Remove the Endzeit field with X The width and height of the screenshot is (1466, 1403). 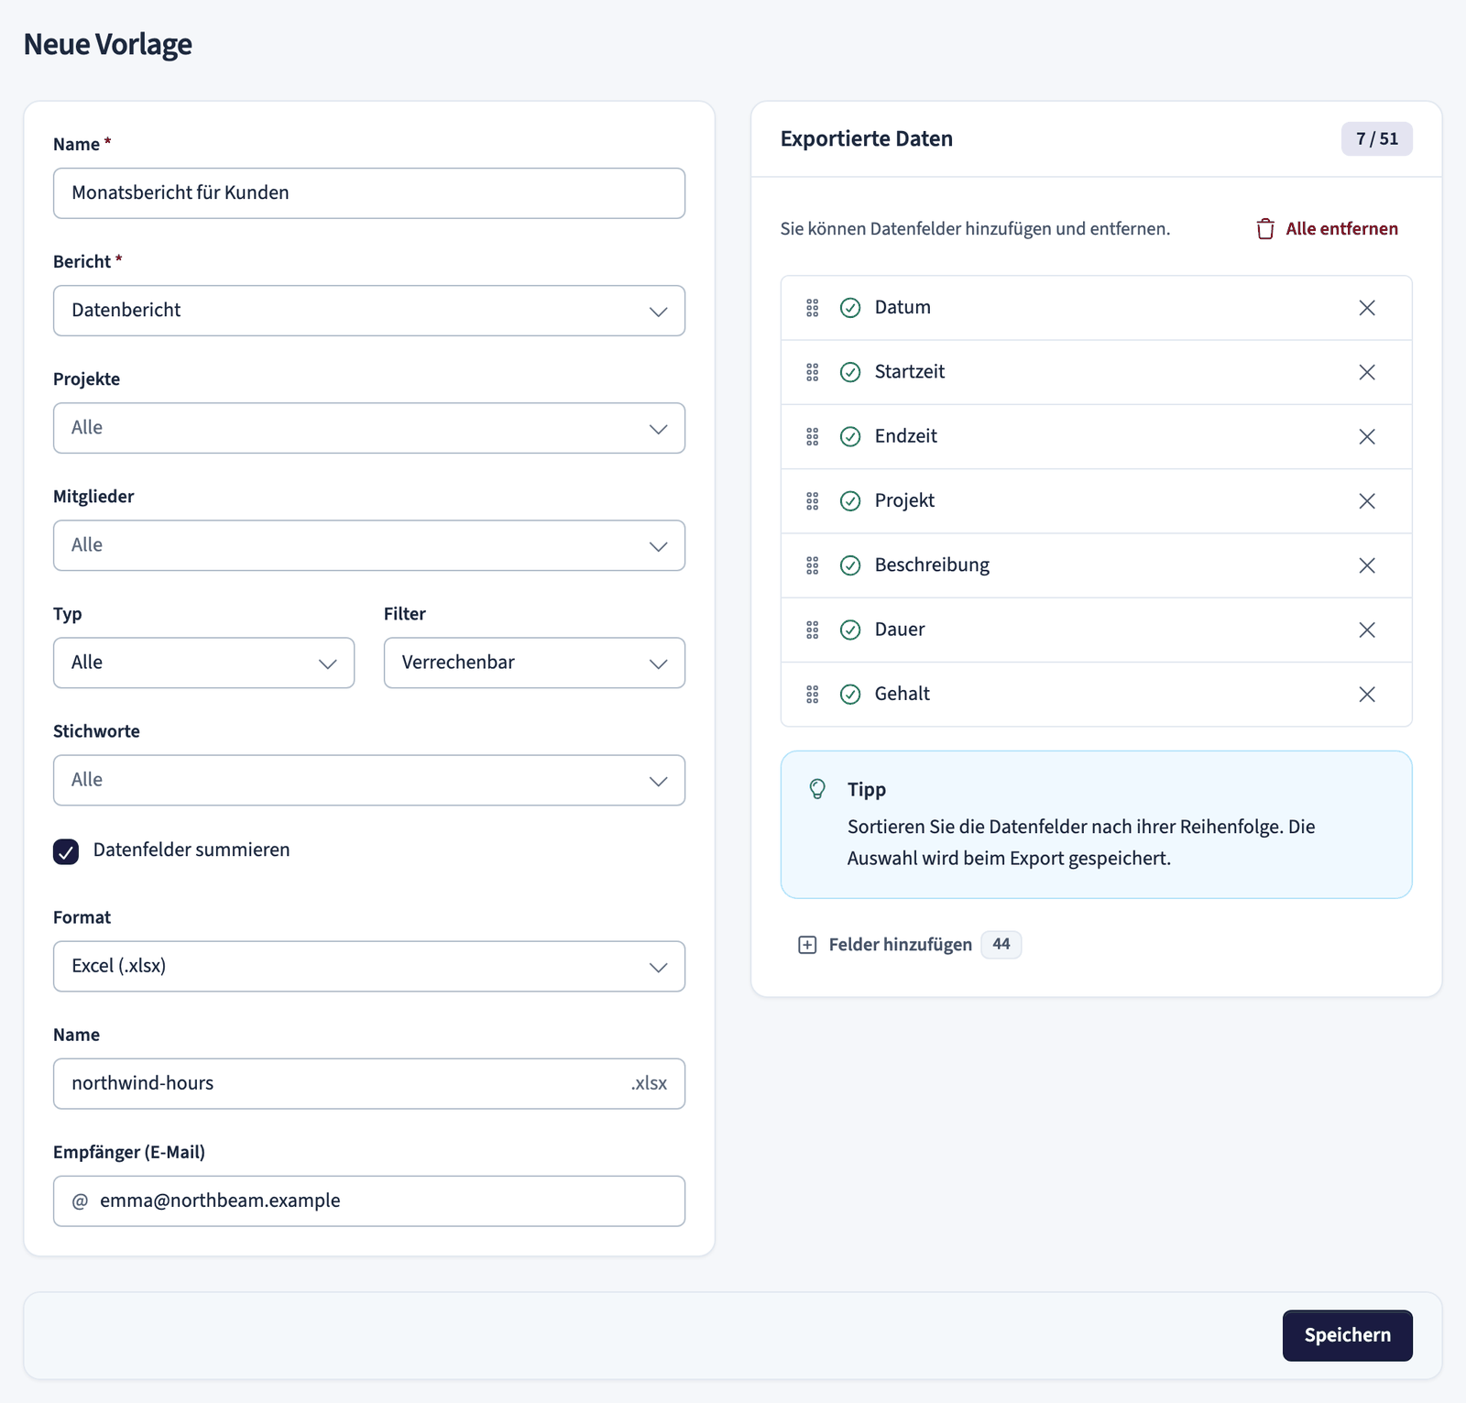click(1366, 436)
